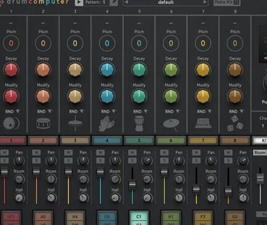Select the blue channel 4 tab

point(107,141)
